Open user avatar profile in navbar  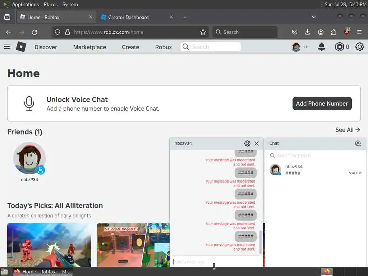click(296, 47)
